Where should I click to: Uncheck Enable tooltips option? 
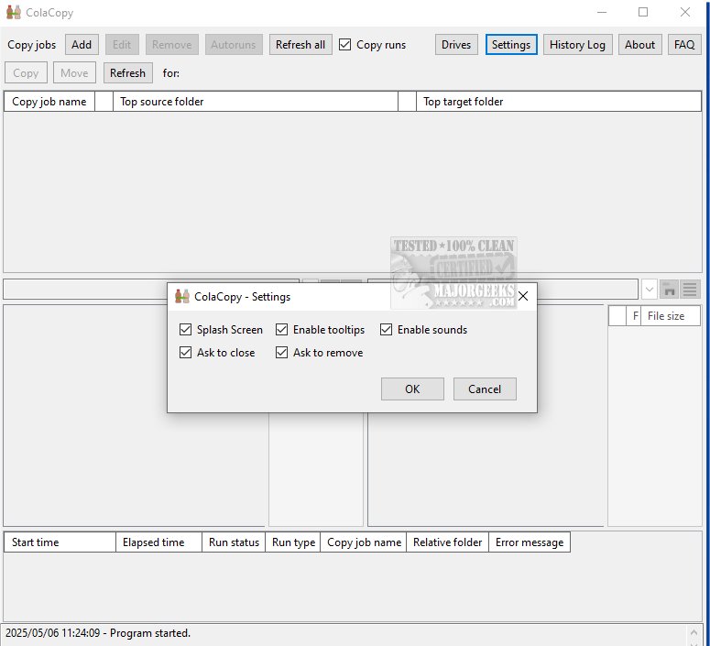281,329
